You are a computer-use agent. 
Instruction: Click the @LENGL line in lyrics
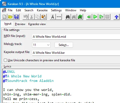point(9,72)
